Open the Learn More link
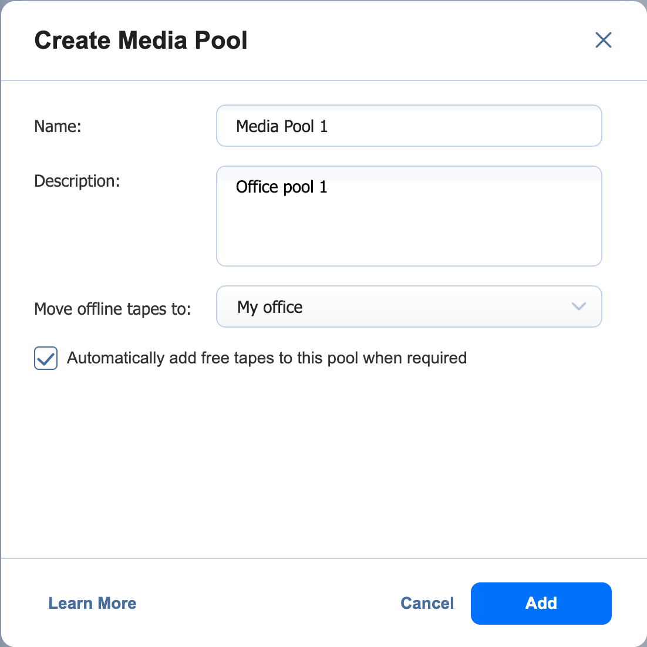The height and width of the screenshot is (647, 647). pyautogui.click(x=92, y=603)
